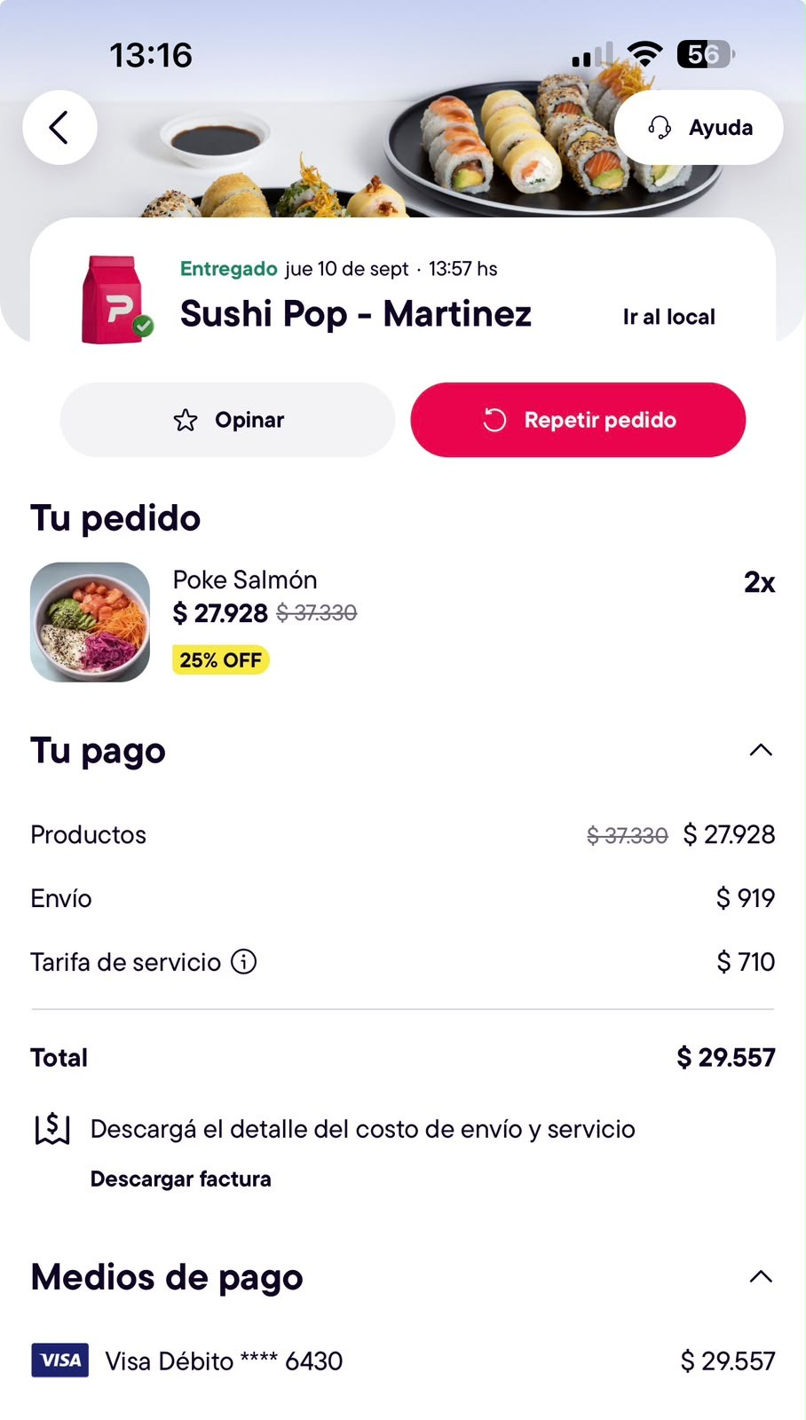Tap the Sushi Pop - Martinez title
Image resolution: width=806 pixels, height=1420 pixels.
click(356, 314)
